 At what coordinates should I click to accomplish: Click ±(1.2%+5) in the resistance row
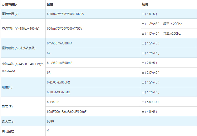click(x=151, y=82)
